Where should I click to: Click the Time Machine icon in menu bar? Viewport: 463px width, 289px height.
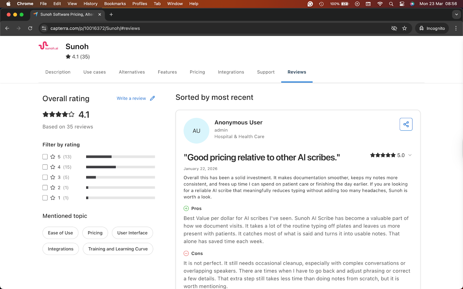click(321, 4)
